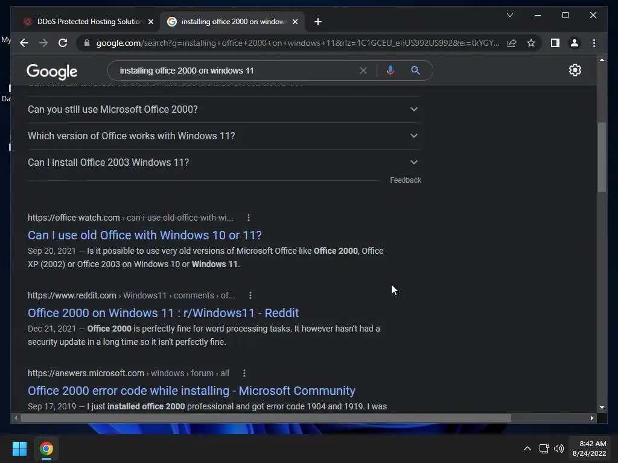
Task: Click the browser address bar URL
Action: click(x=298, y=43)
